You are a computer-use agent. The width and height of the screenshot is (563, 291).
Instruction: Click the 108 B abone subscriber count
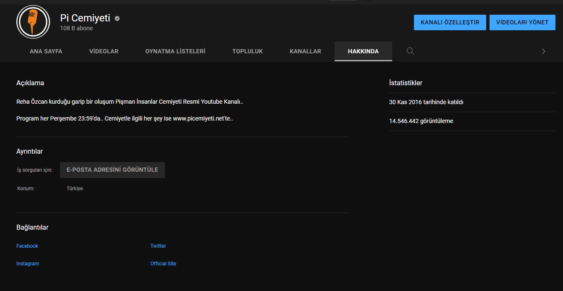[x=76, y=29]
